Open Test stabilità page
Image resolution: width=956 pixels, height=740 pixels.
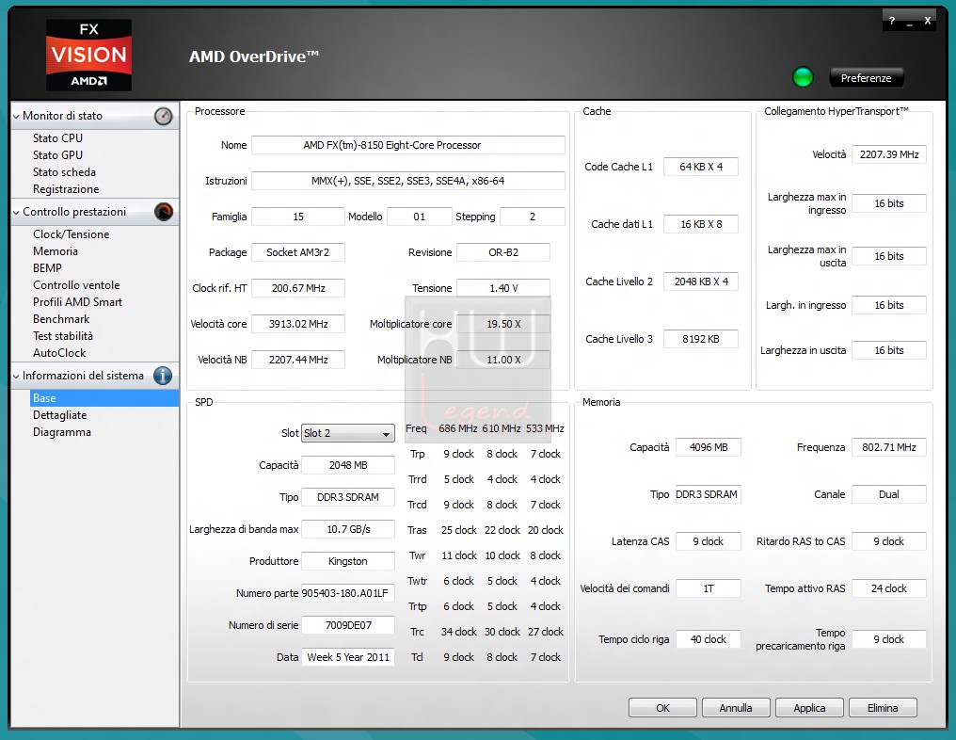pyautogui.click(x=63, y=336)
